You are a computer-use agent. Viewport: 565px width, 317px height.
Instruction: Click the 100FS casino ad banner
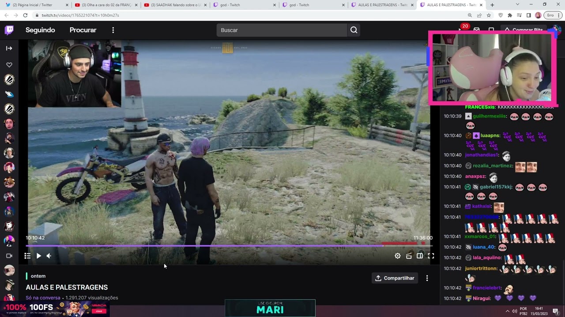coord(55,308)
